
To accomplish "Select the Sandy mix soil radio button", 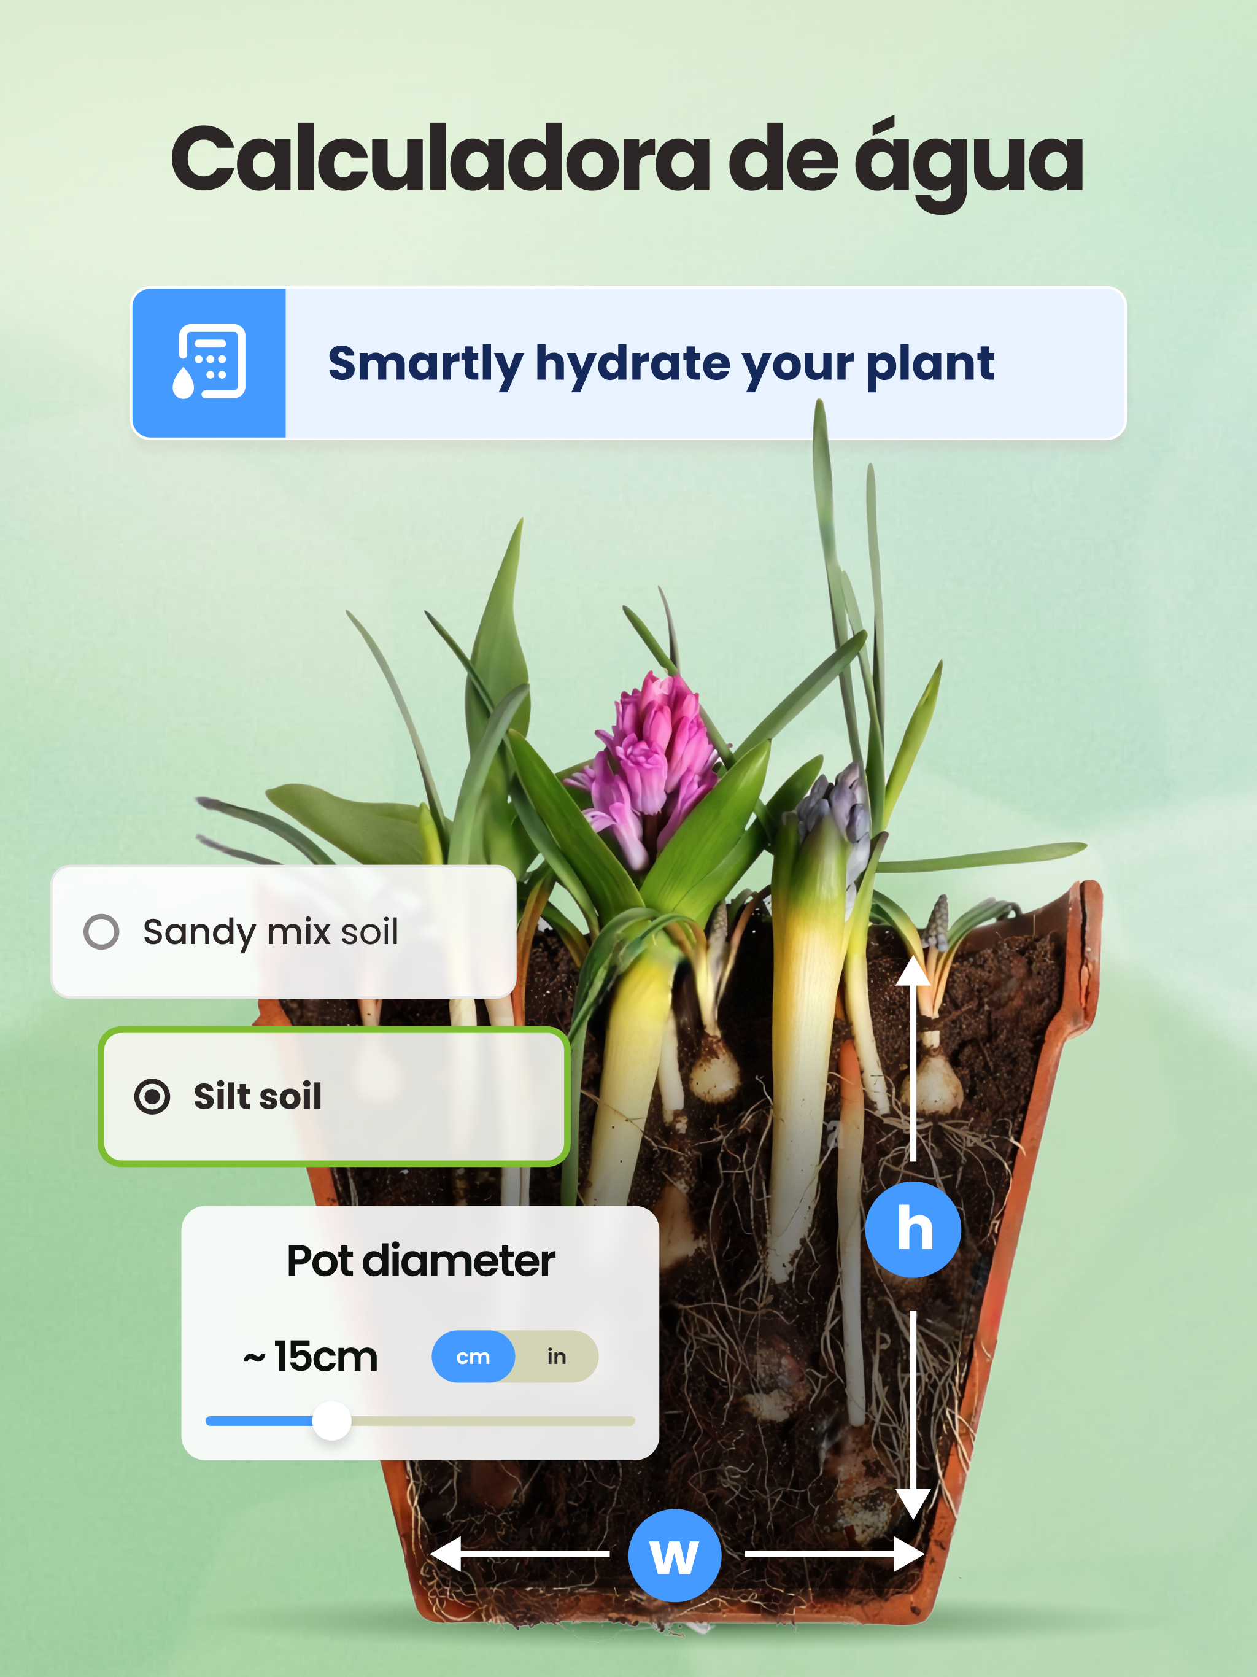I will [x=102, y=932].
